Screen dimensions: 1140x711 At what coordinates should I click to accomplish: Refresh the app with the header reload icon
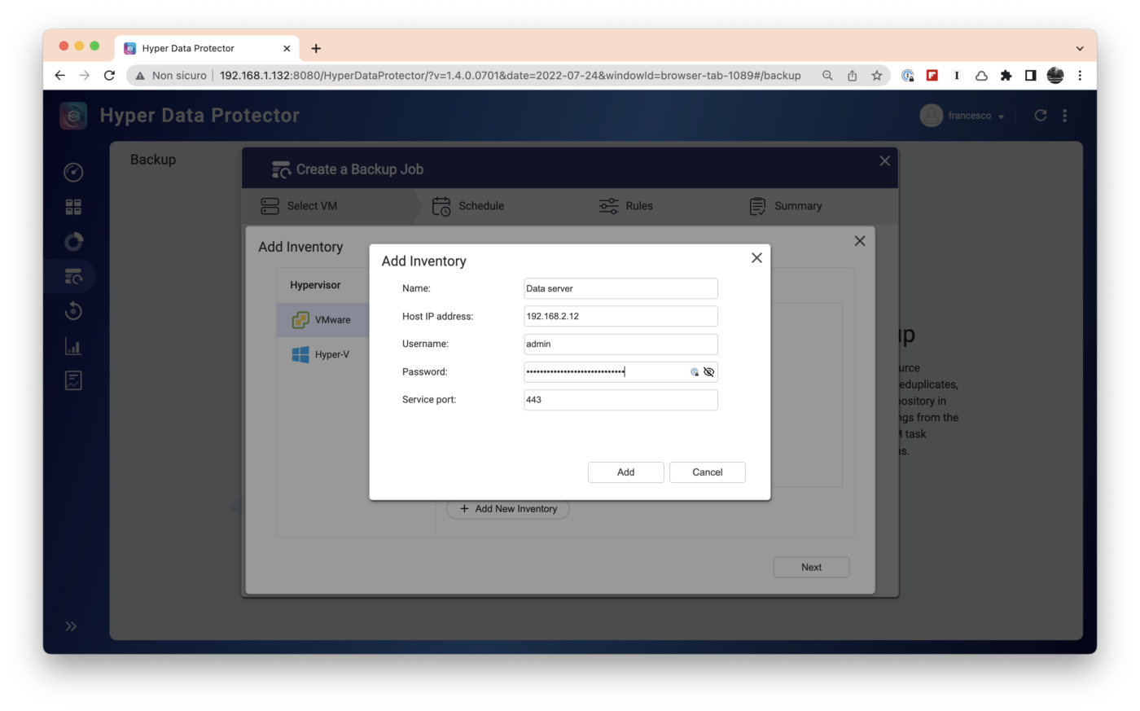[1040, 116]
